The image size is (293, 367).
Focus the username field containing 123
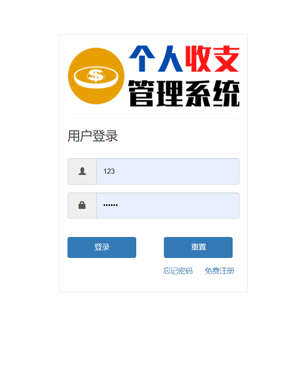tap(168, 171)
